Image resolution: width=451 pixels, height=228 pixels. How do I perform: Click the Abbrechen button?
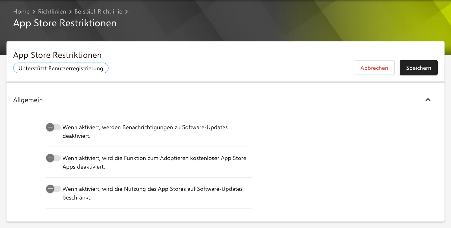tap(374, 68)
